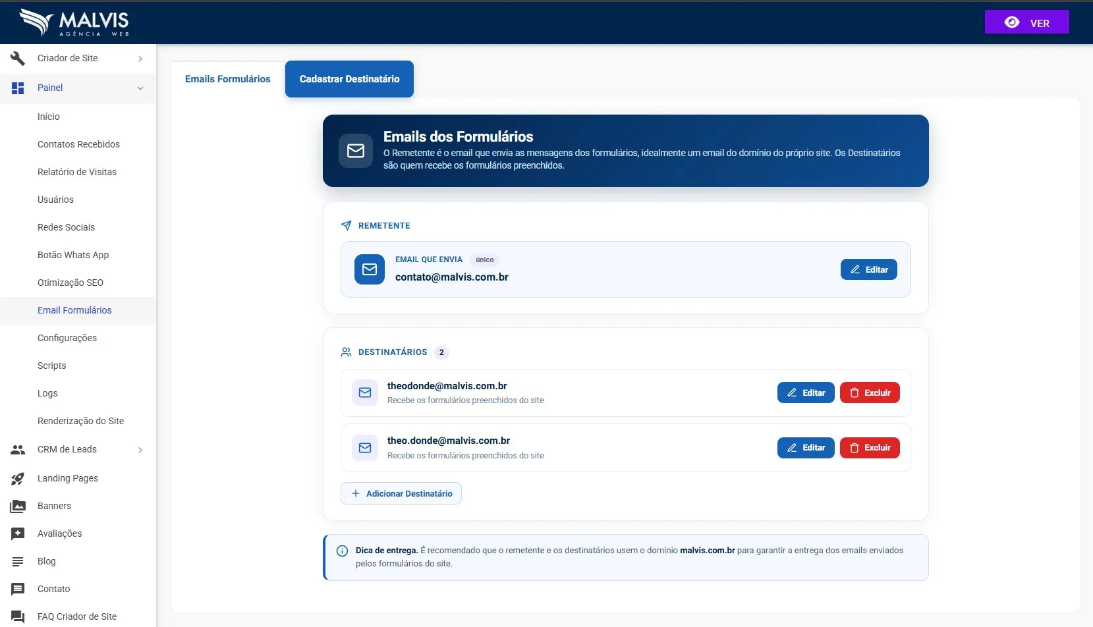Click the envelope icon beside theo.donde@malvis.com.br

pyautogui.click(x=365, y=448)
